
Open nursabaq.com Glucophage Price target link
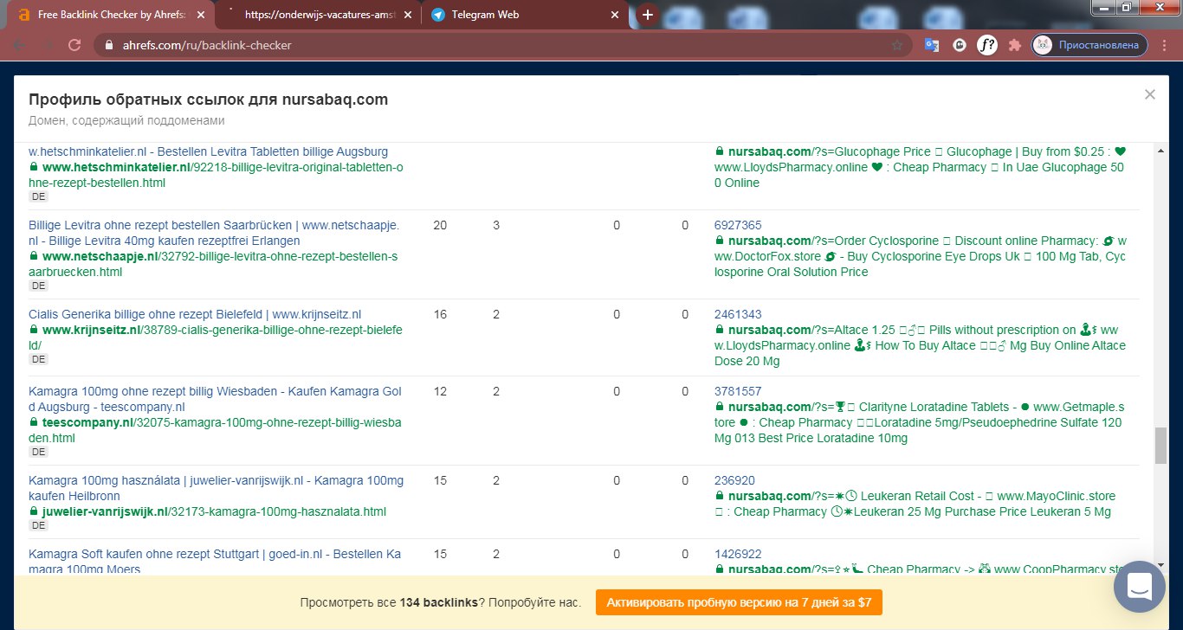(x=920, y=167)
